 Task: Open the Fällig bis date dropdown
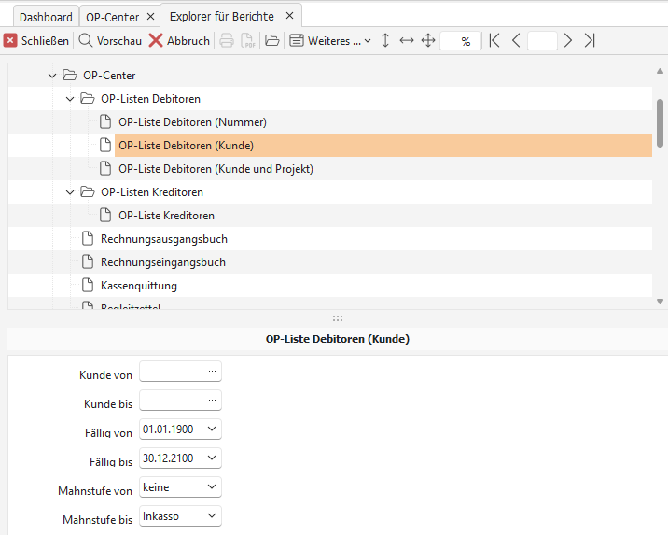pyautogui.click(x=212, y=458)
